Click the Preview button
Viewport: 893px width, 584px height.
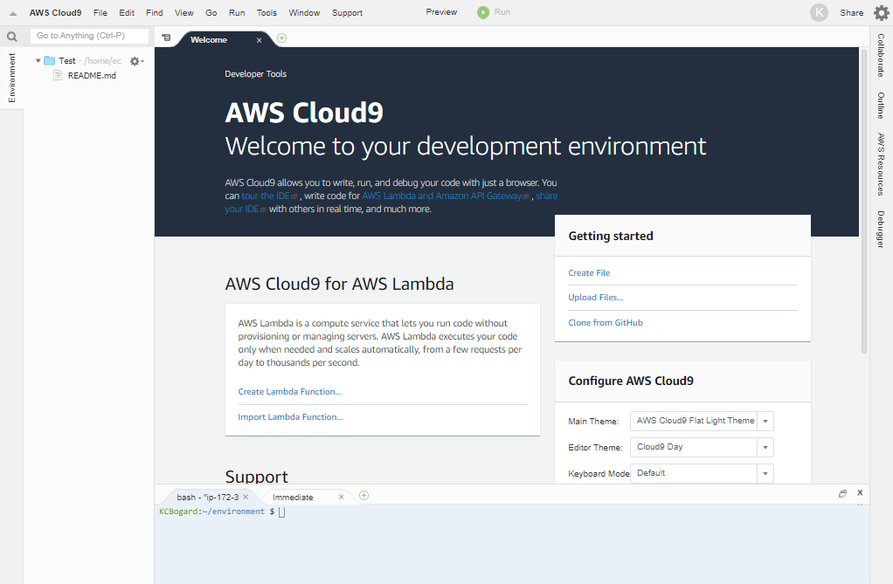coord(441,12)
